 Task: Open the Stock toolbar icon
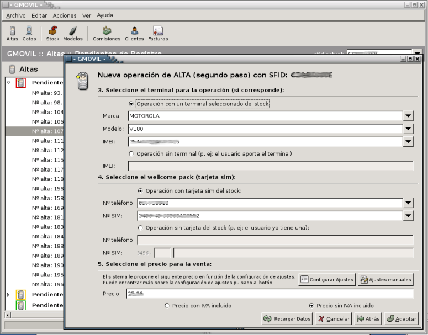point(52,33)
